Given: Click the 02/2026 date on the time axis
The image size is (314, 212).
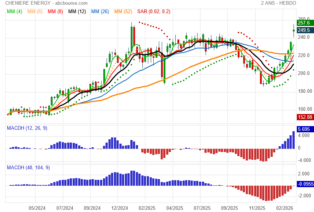Looking at the screenshot, I should coord(283,208).
